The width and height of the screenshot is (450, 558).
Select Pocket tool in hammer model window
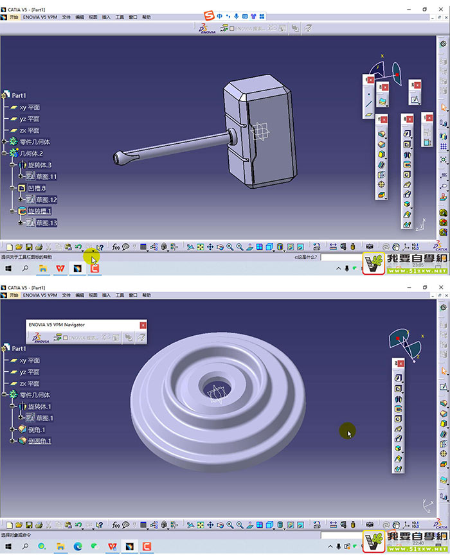pos(407,144)
